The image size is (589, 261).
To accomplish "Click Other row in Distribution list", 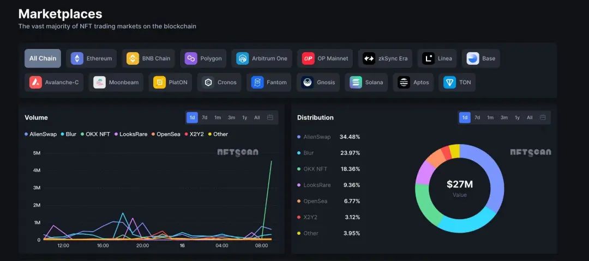I will point(329,233).
